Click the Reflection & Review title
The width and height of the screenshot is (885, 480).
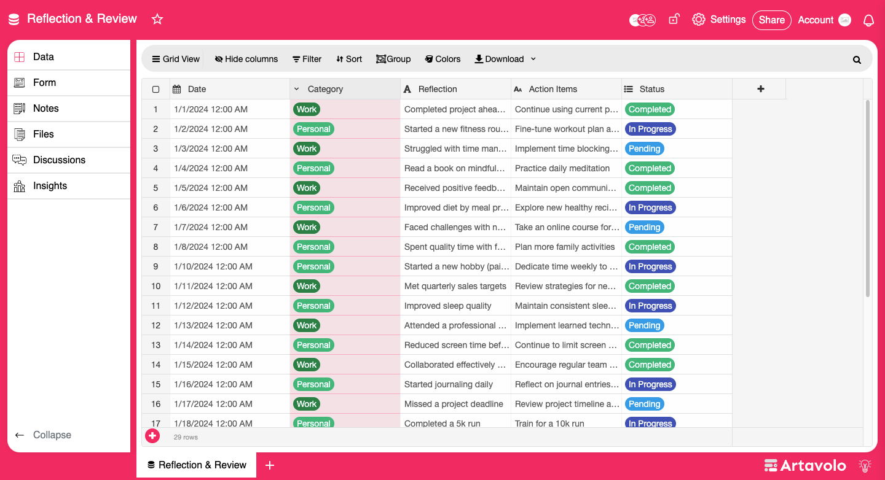point(82,19)
